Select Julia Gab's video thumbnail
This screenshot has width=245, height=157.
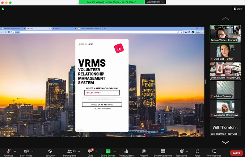tap(225, 52)
